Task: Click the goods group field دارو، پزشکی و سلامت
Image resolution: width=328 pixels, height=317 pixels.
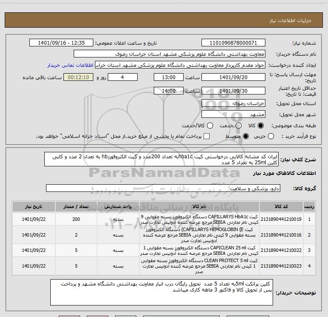Action: click(x=163, y=188)
